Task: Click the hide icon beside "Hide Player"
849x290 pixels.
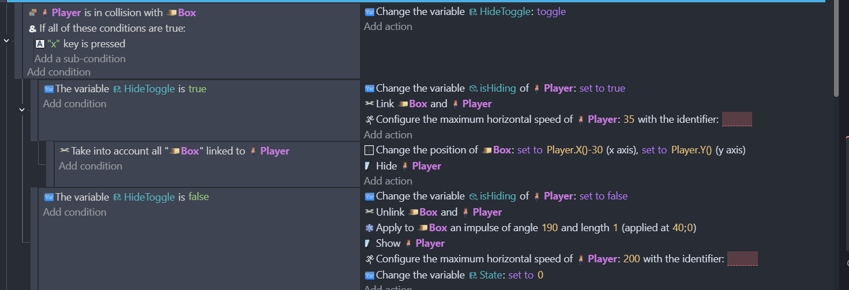Action: pyautogui.click(x=369, y=166)
